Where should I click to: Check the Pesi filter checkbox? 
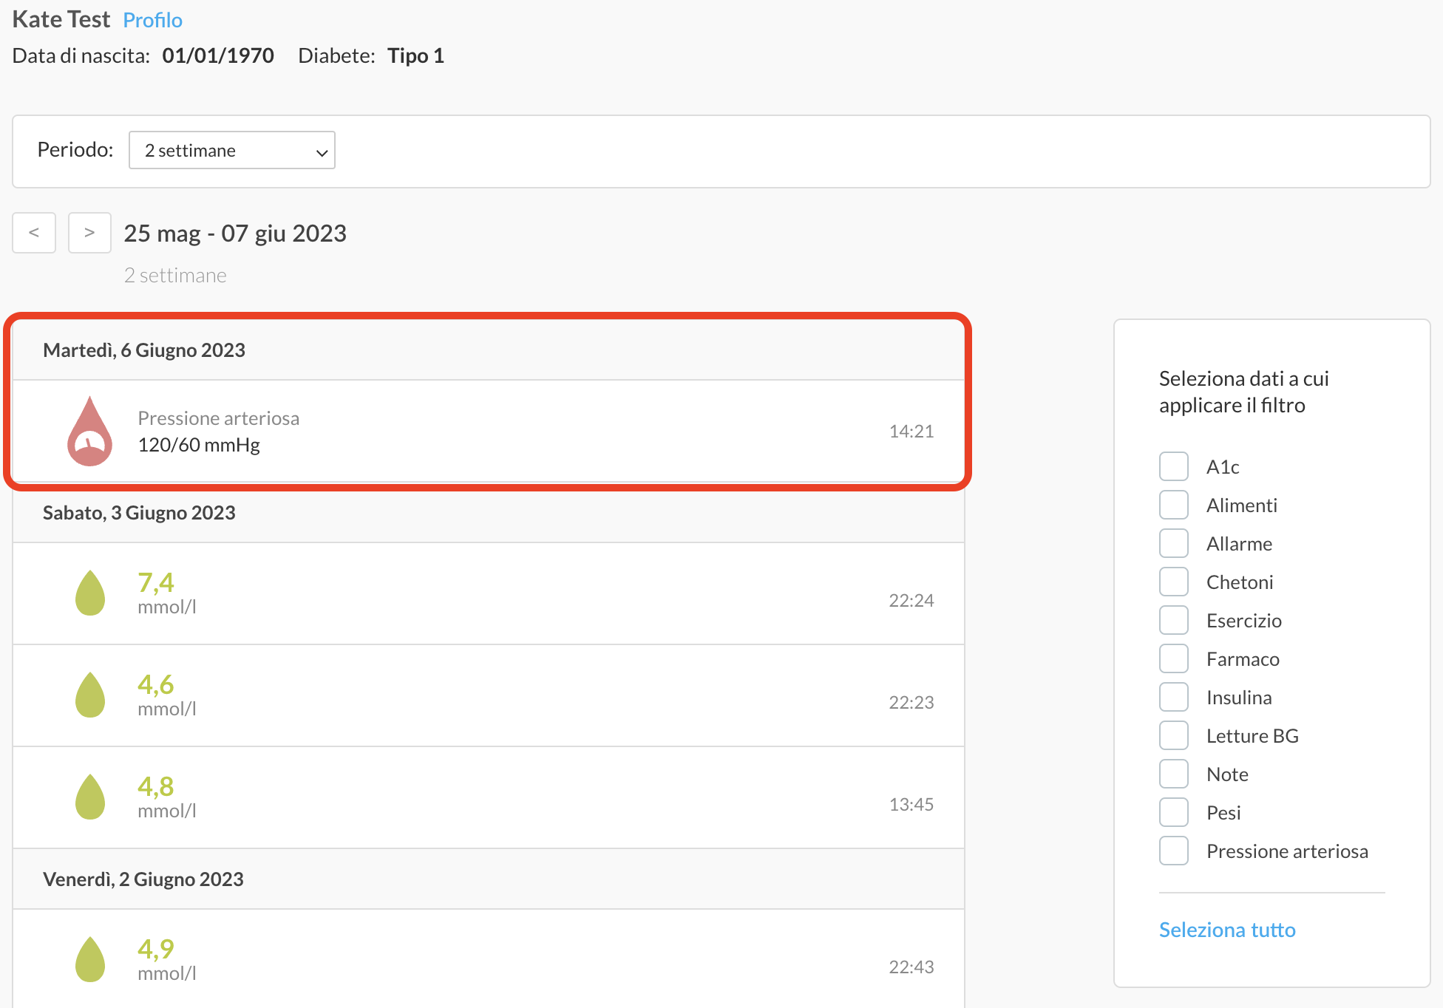(x=1174, y=813)
